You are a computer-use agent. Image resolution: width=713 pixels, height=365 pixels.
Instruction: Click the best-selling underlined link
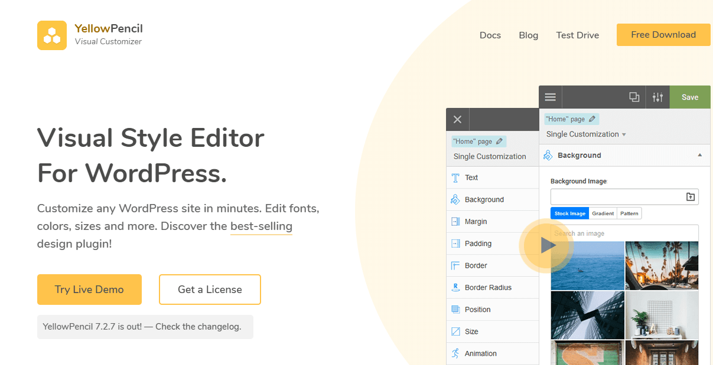(261, 226)
